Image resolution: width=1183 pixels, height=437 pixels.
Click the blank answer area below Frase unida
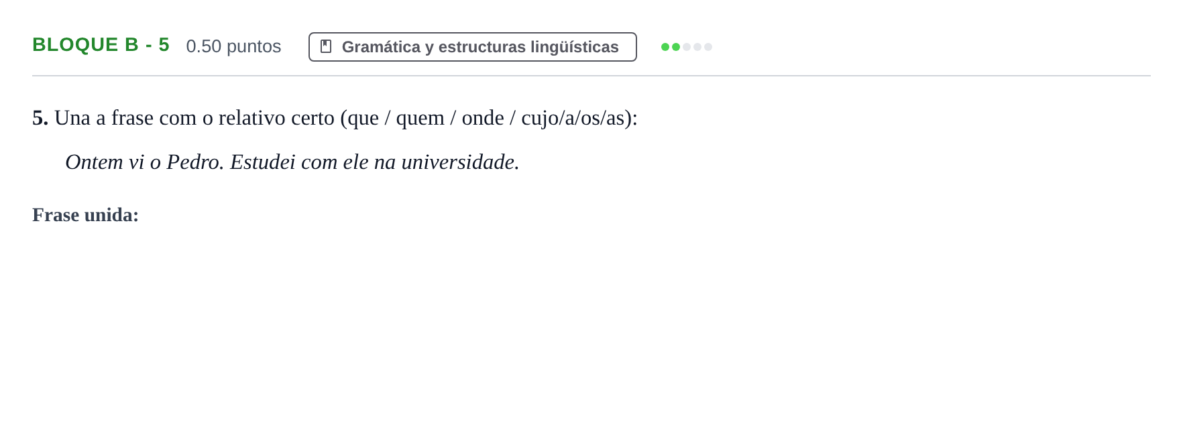(x=590, y=322)
